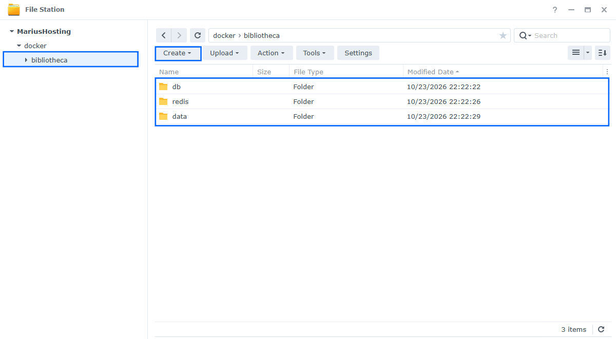Viewport: 616px width, 339px height.
Task: Click bibliotheca in the path breadcrumb
Action: (x=262, y=35)
